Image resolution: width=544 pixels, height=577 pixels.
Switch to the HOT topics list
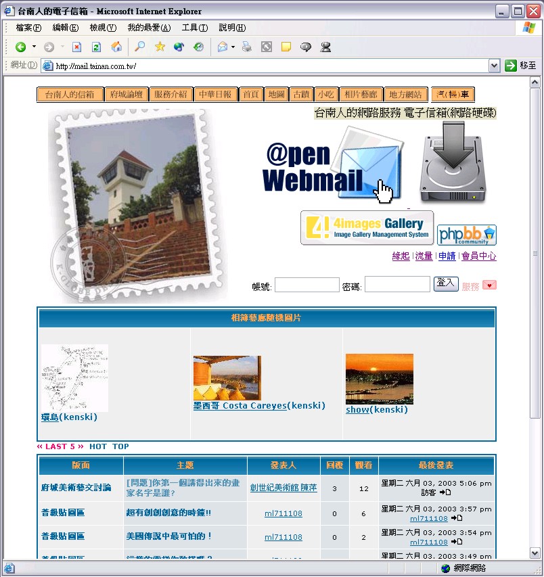coord(98,446)
